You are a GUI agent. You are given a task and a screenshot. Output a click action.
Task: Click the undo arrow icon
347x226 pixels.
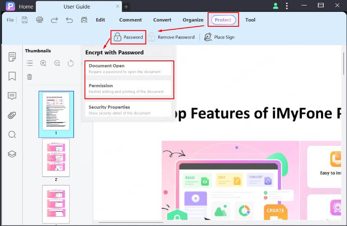pos(69,20)
